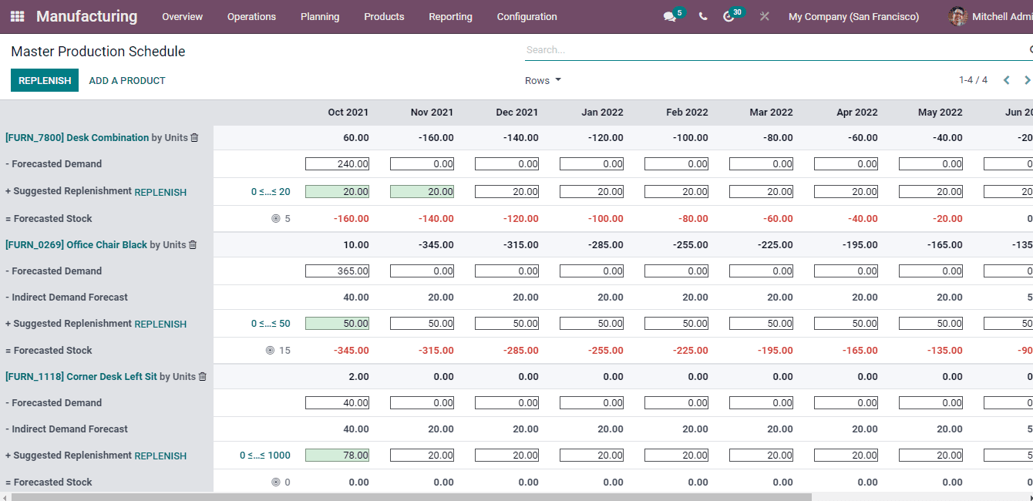Delete Corner Desk Left Sit with trash icon
1033x501 pixels.
pos(202,376)
